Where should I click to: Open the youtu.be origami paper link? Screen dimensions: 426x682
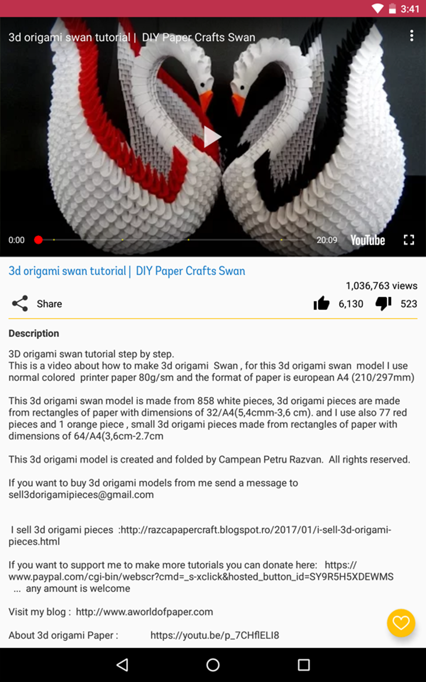coord(215,635)
